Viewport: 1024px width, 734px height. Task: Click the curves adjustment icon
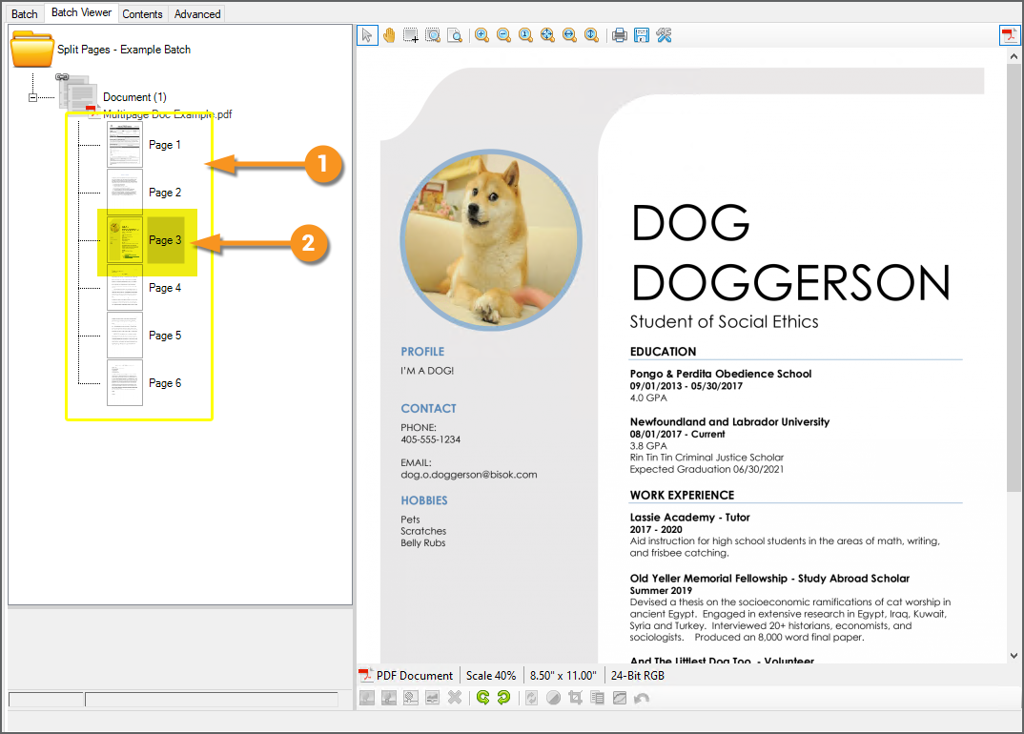click(620, 698)
